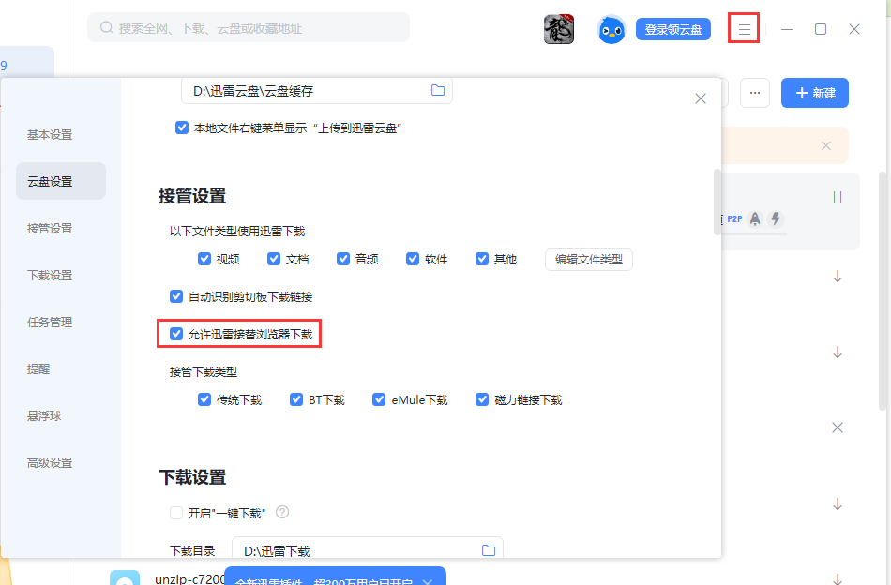Remove the task with the X in the task list
The height and width of the screenshot is (585, 891).
pos(837,427)
